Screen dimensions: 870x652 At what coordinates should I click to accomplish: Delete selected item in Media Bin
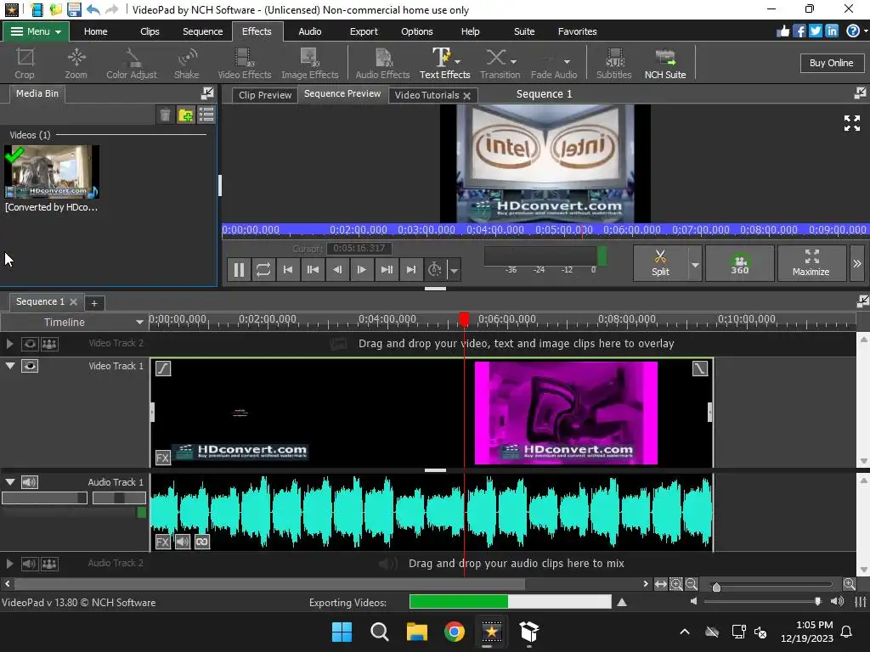click(x=166, y=115)
